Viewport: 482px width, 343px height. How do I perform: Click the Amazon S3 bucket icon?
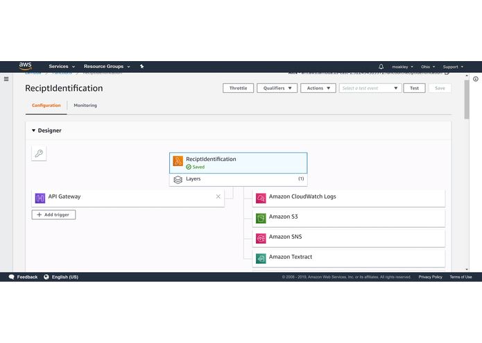pyautogui.click(x=261, y=219)
